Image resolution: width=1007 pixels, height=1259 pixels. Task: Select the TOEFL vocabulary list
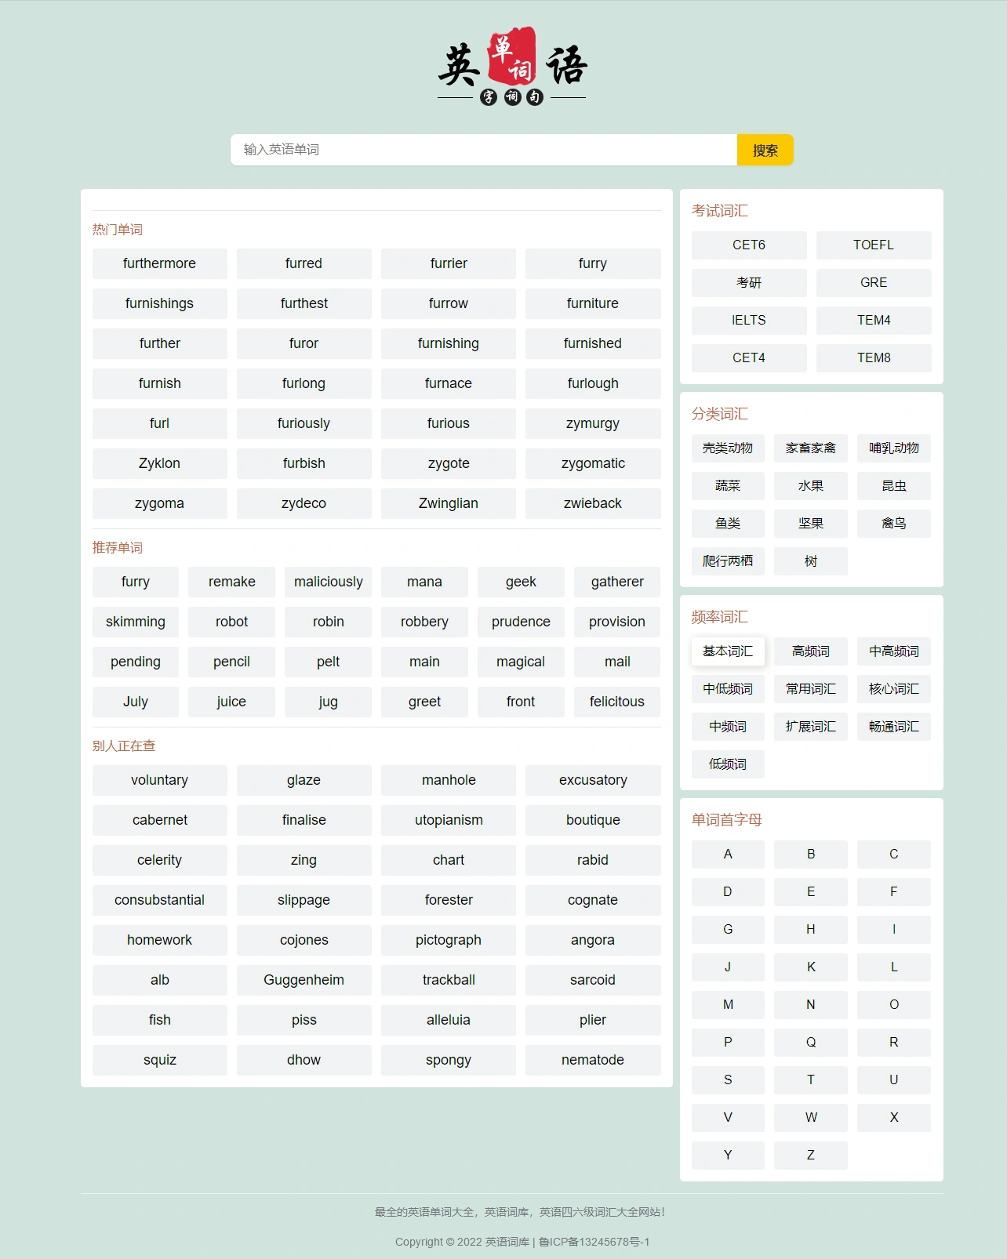[873, 245]
